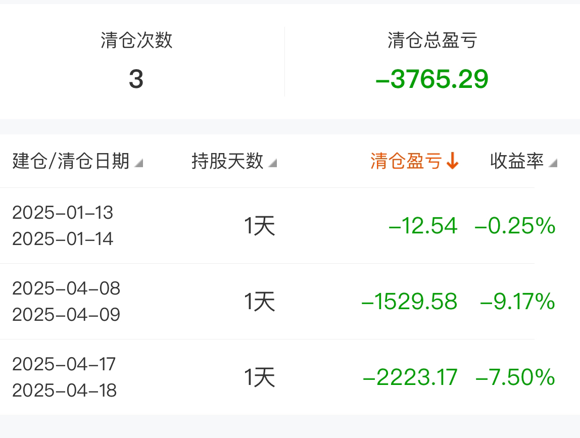Sort by 清仓盈亏 column header
The image size is (580, 438).
406,161
